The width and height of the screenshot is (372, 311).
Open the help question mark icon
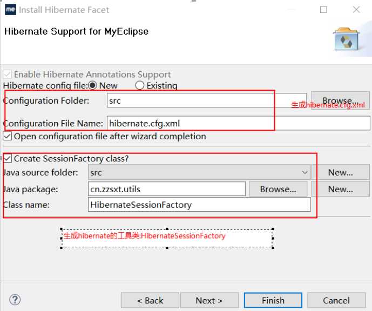(x=15, y=300)
